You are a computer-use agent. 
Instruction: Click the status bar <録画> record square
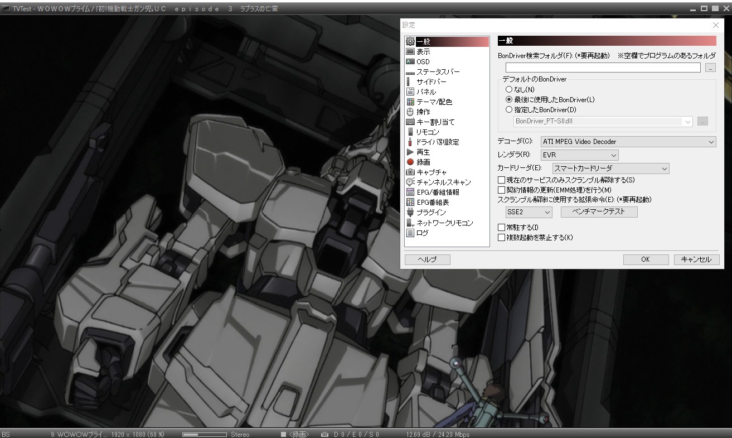283,434
